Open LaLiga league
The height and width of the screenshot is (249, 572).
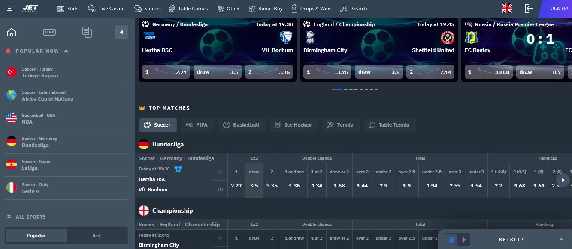(67, 165)
